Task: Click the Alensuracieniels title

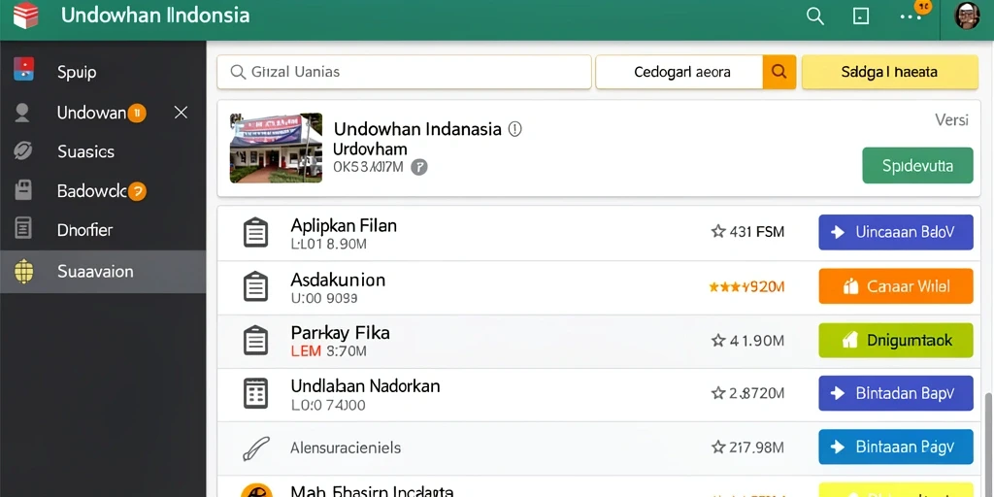Action: (x=346, y=447)
